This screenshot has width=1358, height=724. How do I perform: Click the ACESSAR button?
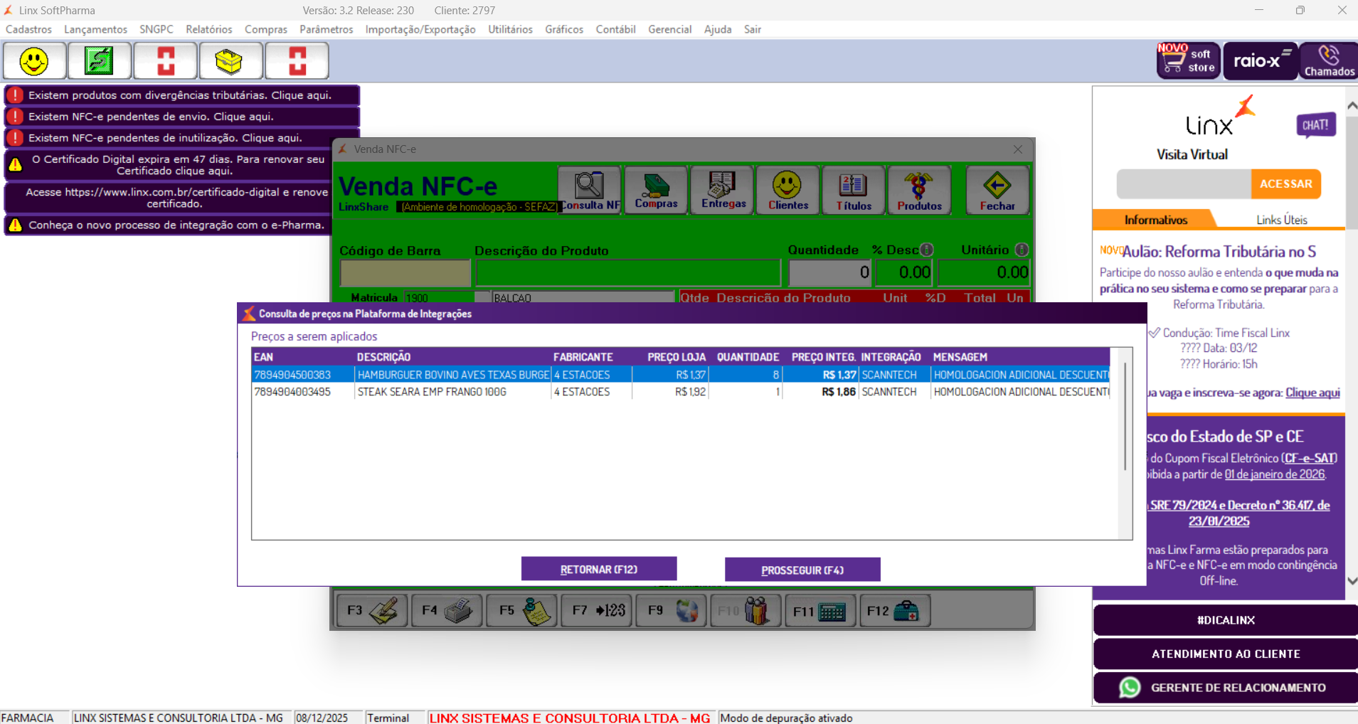pos(1286,183)
